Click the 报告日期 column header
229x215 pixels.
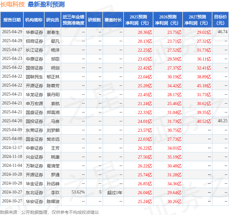[x=12, y=20]
